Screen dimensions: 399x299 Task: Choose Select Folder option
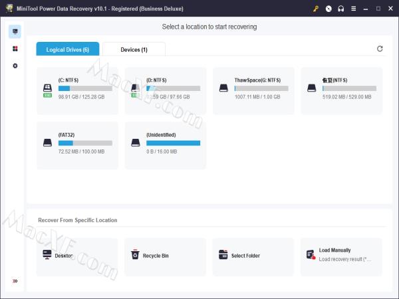pos(253,256)
